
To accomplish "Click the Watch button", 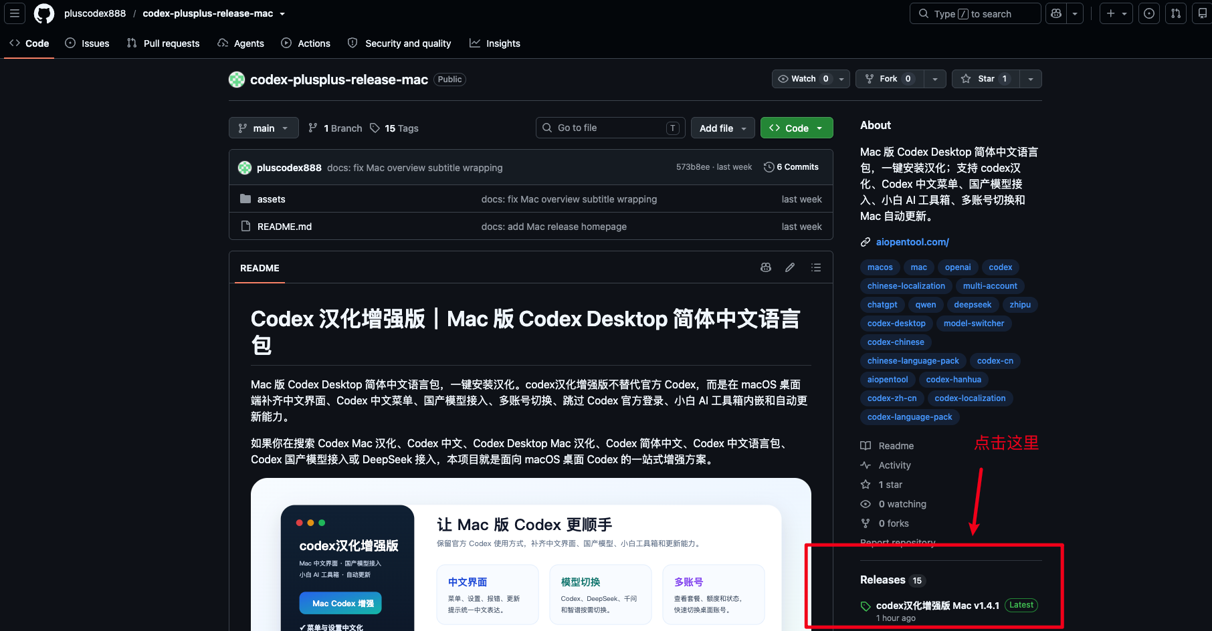I will (x=803, y=79).
